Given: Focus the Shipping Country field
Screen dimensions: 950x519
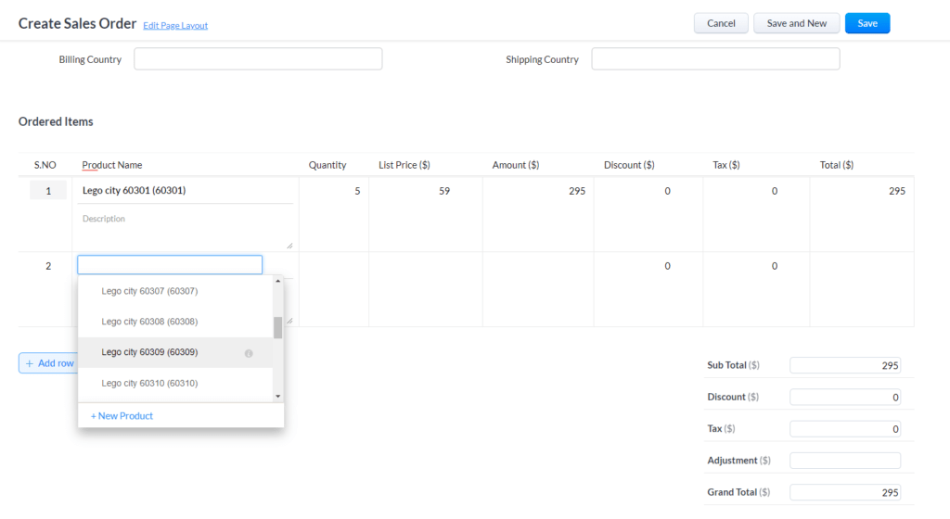Looking at the screenshot, I should 715,58.
